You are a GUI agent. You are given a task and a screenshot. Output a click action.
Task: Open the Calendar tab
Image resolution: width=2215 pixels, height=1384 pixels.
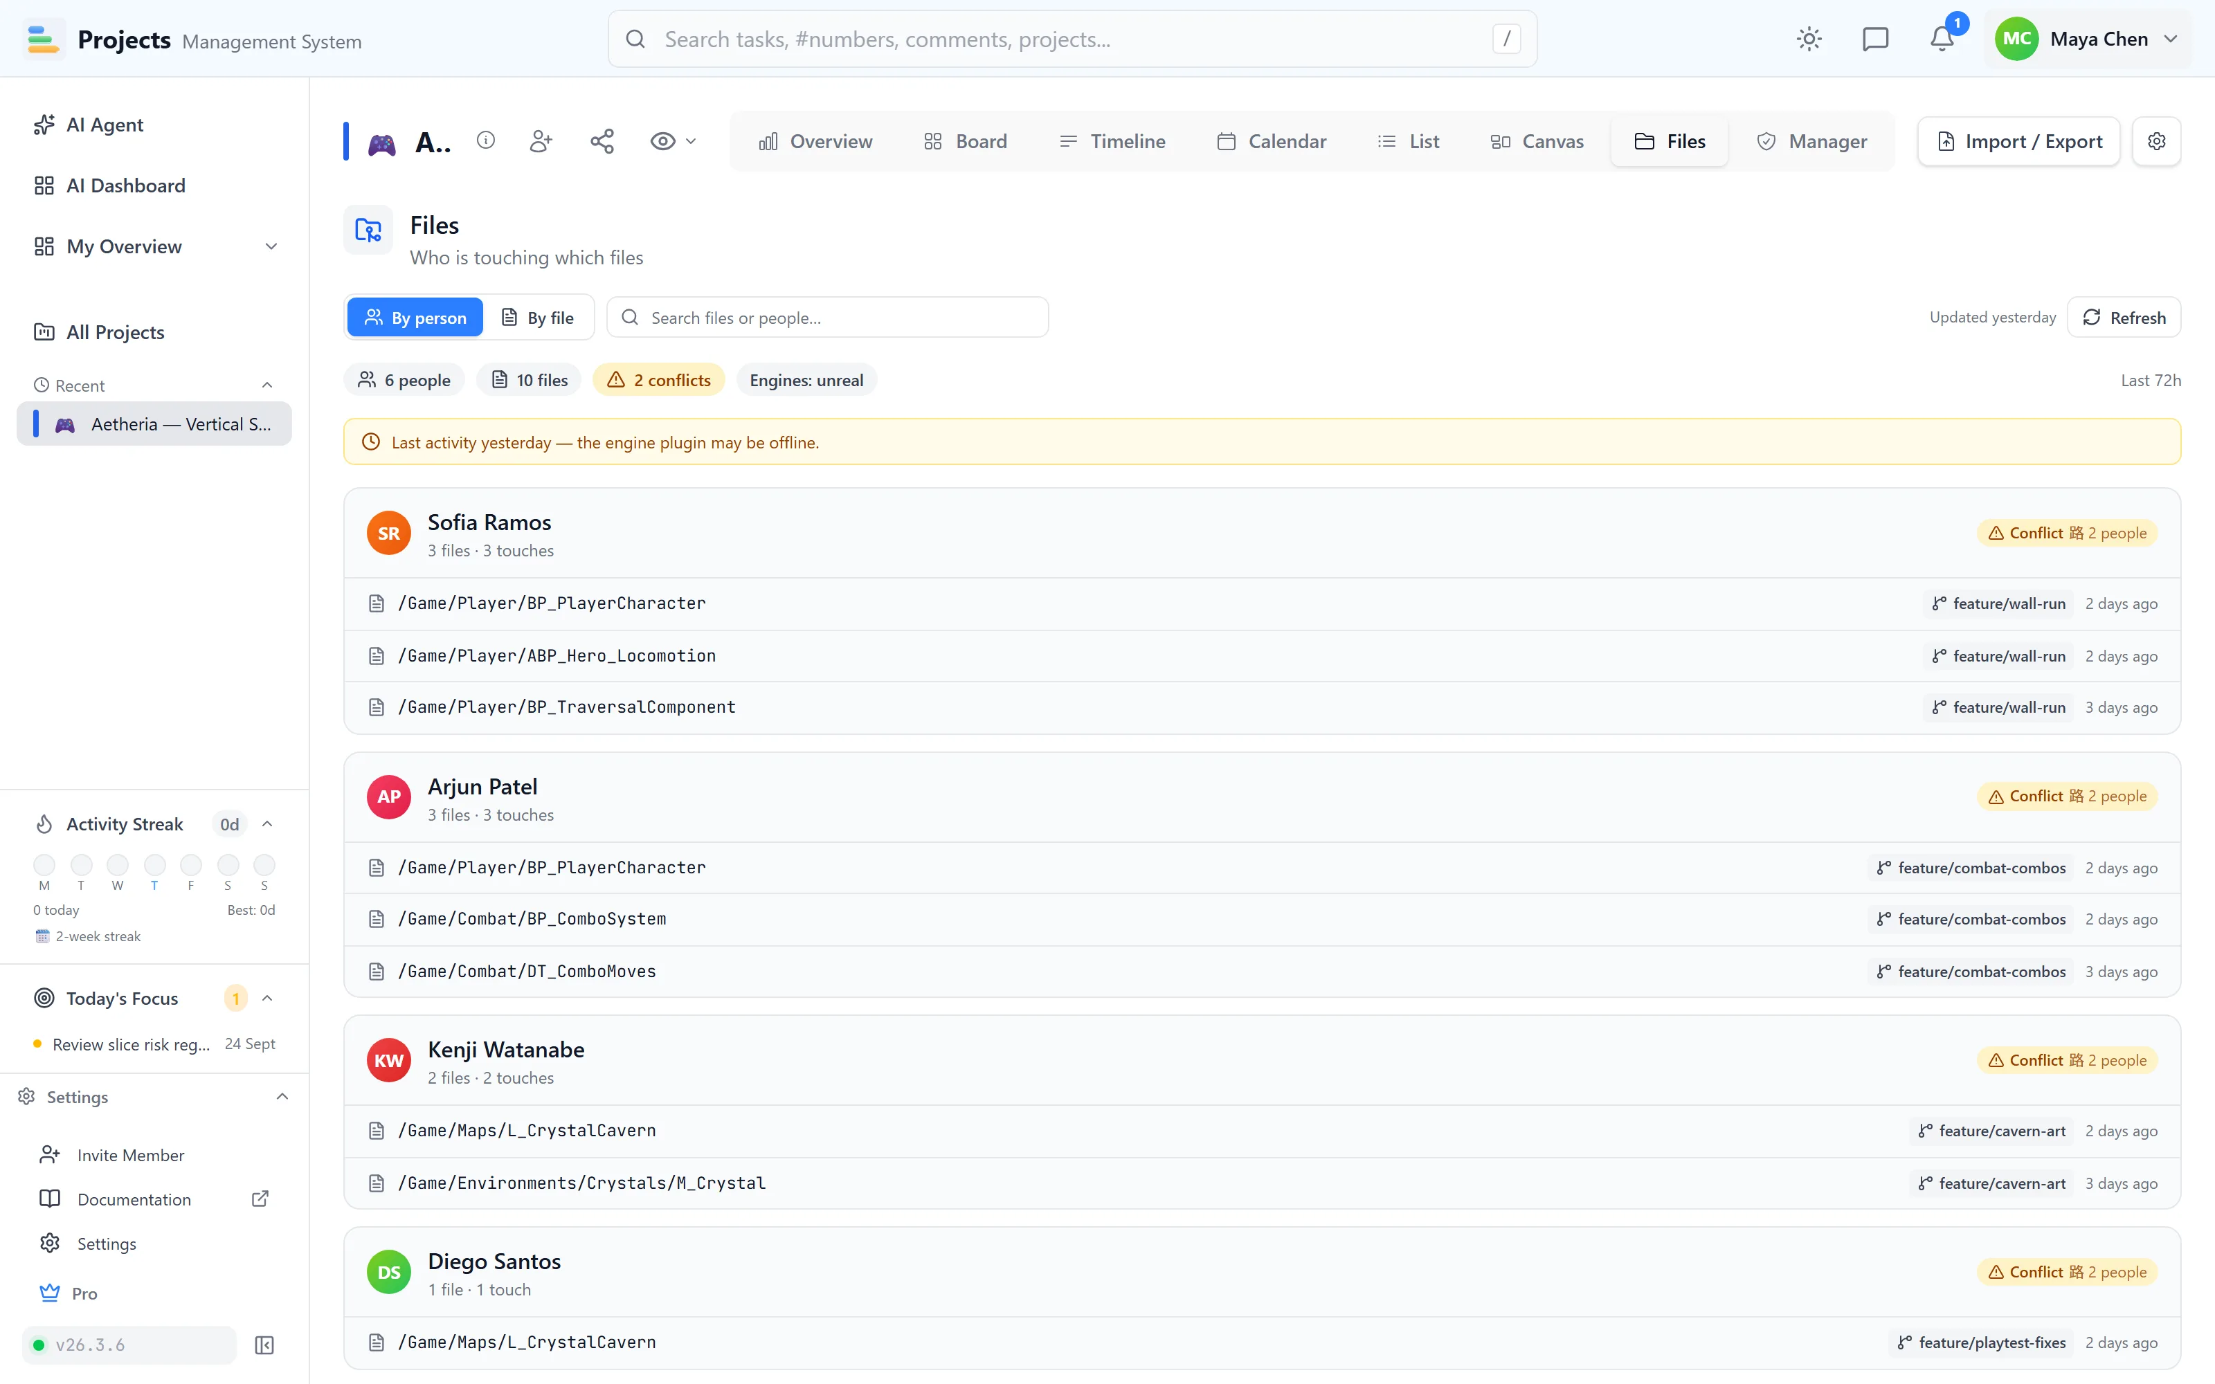tap(1272, 141)
